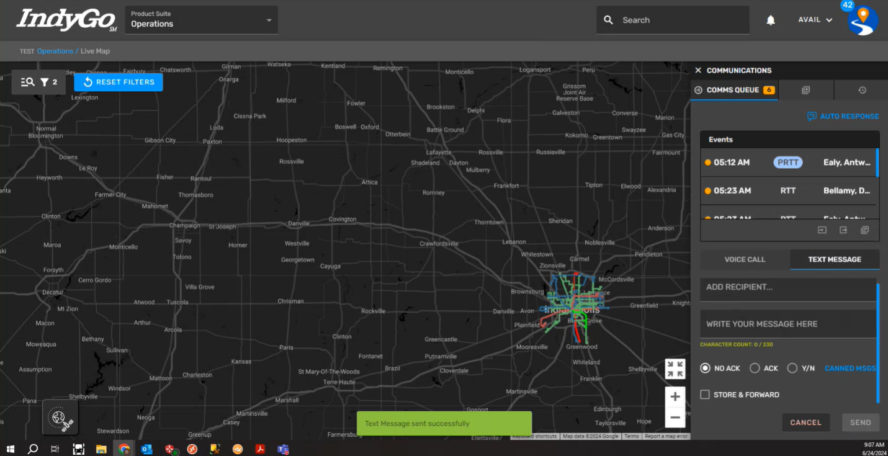Open Adobe Acrobat from the taskbar
Viewport: 888px width, 456px height.
click(x=260, y=449)
